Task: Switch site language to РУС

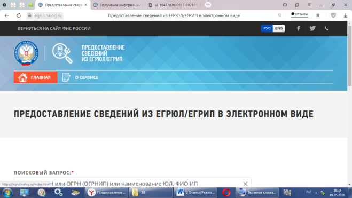Action: 267,28
